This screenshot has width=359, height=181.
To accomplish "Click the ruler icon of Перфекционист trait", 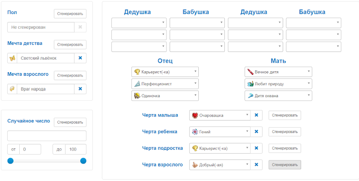I will pos(137,84).
